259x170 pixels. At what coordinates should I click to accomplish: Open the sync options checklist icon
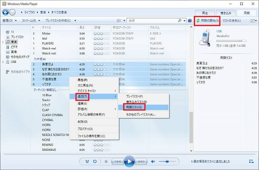point(253,21)
